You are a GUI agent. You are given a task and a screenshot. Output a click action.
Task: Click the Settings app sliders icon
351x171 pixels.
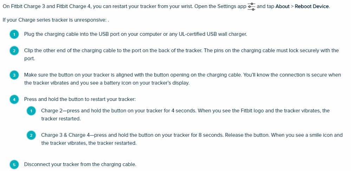(251, 7)
